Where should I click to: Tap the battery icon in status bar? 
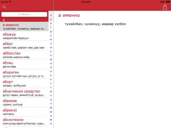[x=168, y=2]
